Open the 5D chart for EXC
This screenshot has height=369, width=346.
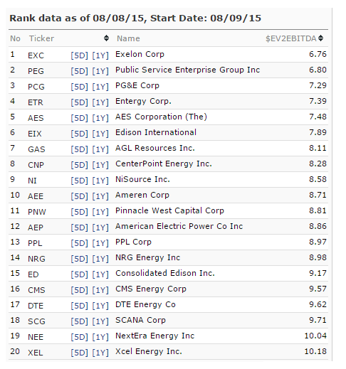79,55
